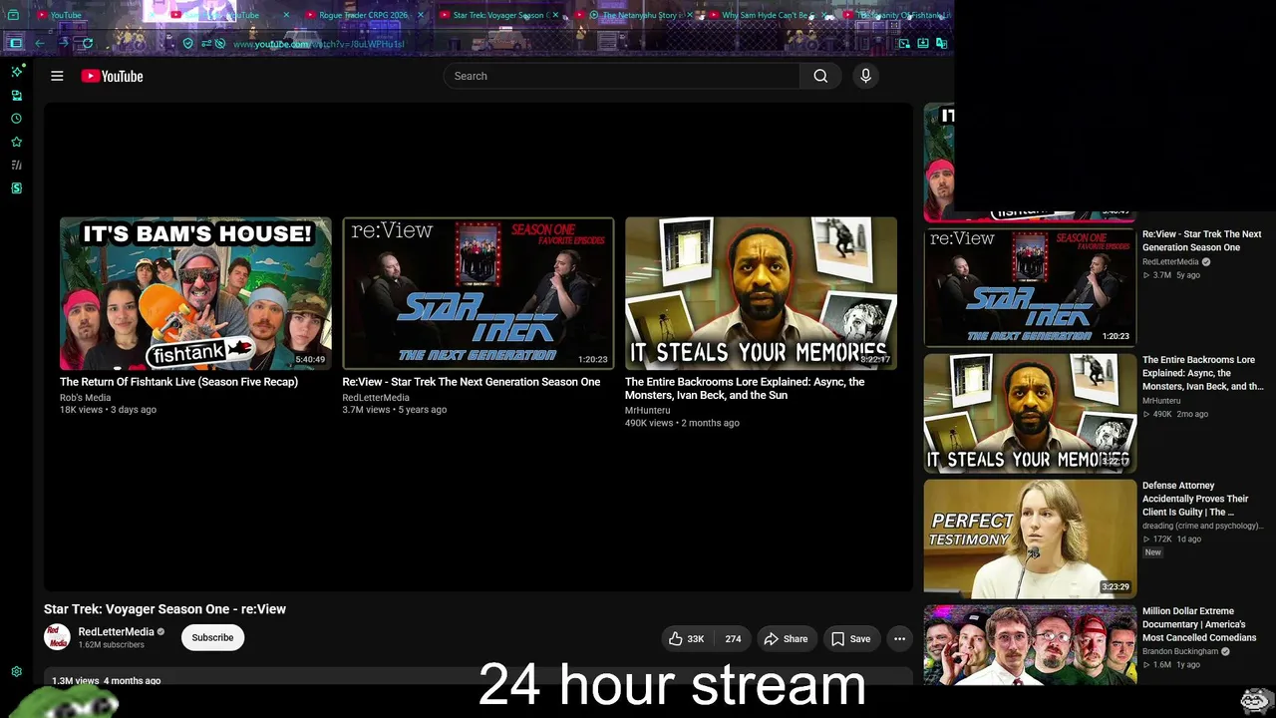Viewport: 1276px width, 718px height.
Task: Open Million Dollar Extreme Documentary sidebar title
Action: [x=1199, y=624]
